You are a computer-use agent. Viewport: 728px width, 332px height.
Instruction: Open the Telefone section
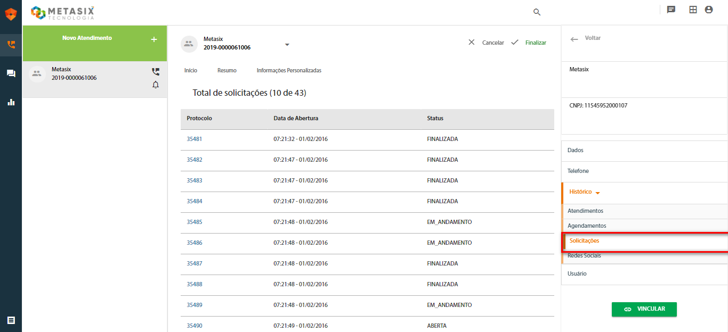coord(644,171)
